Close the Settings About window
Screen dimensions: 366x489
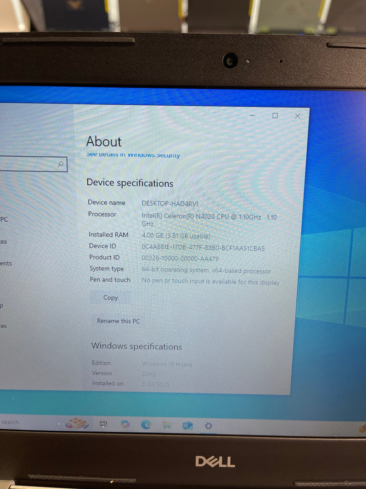coord(297,116)
